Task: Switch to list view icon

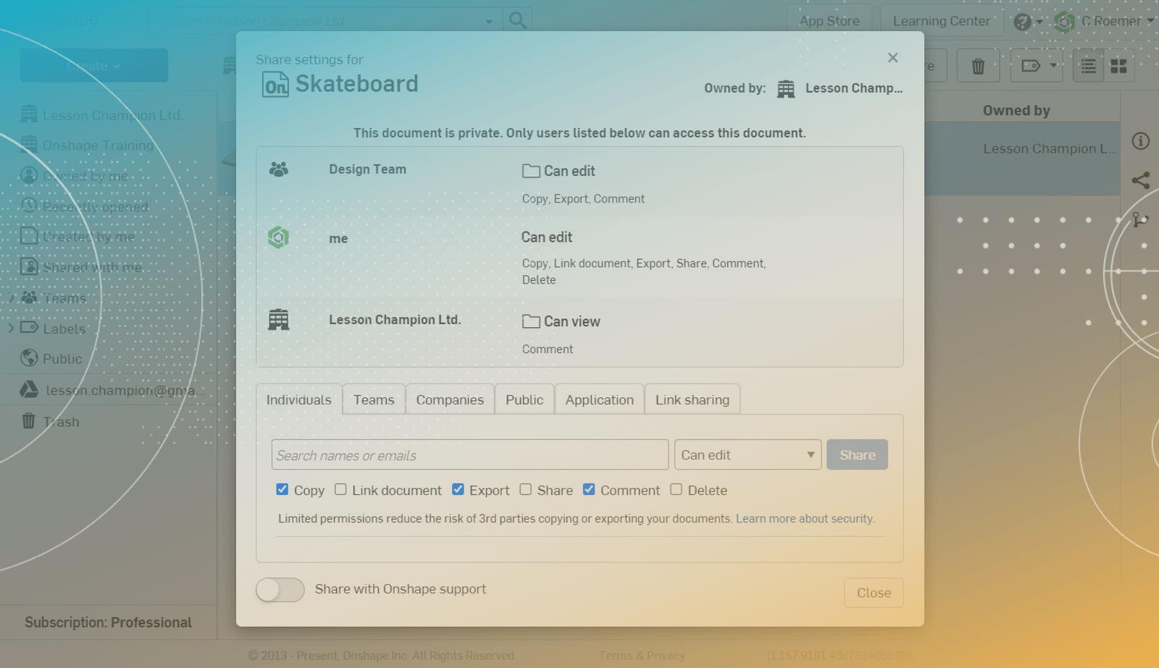Action: tap(1088, 67)
